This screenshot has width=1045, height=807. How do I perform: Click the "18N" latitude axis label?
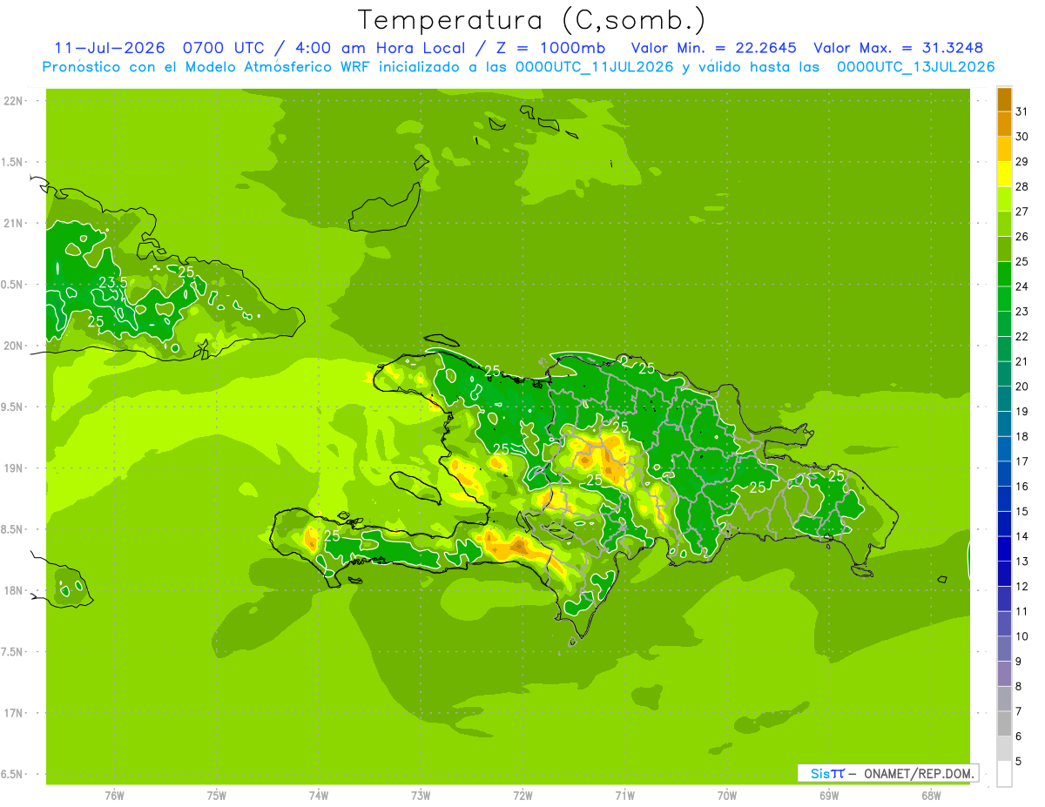(x=14, y=590)
